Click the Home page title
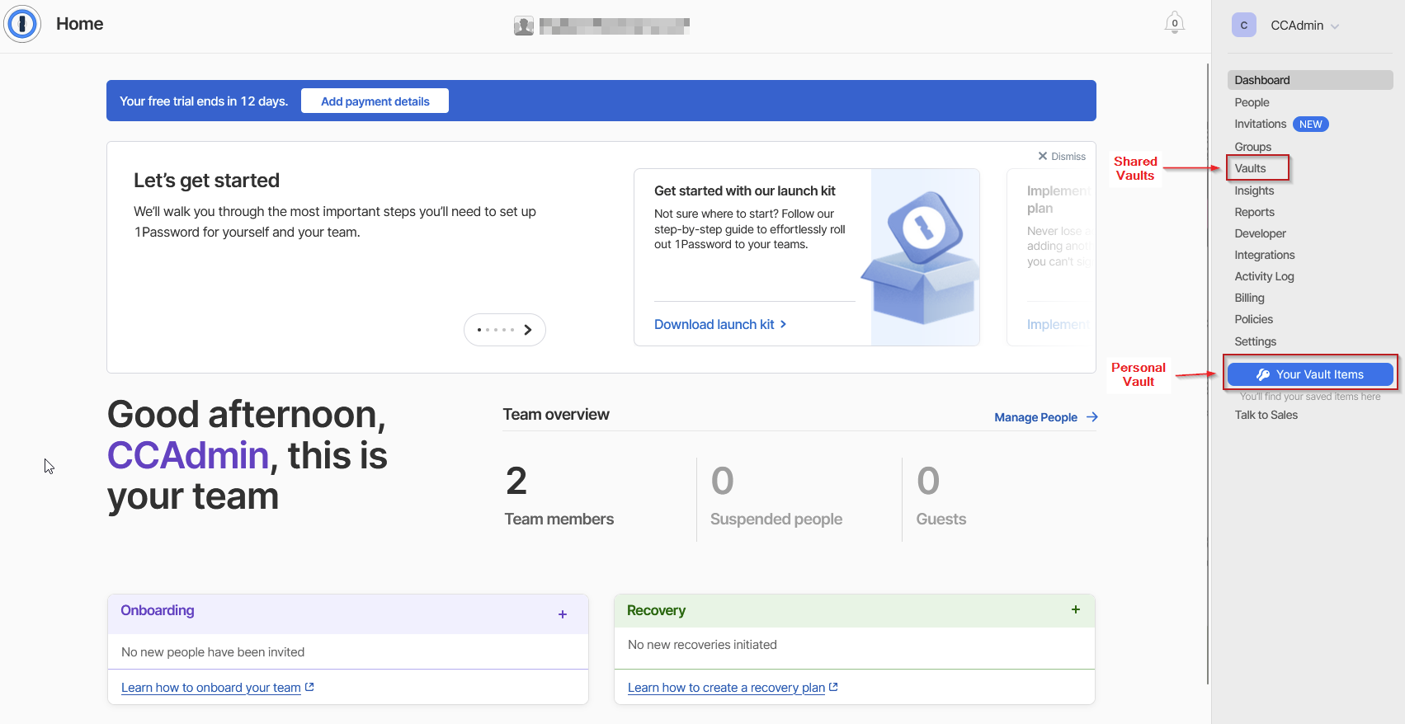Screen dimensions: 1405x724 79,24
